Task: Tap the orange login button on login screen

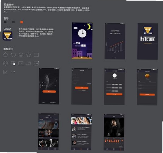Action: (49, 91)
